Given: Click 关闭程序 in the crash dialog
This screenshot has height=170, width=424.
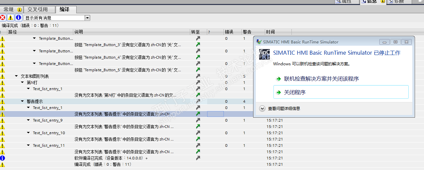Looking at the screenshot, I should click(x=341, y=92).
